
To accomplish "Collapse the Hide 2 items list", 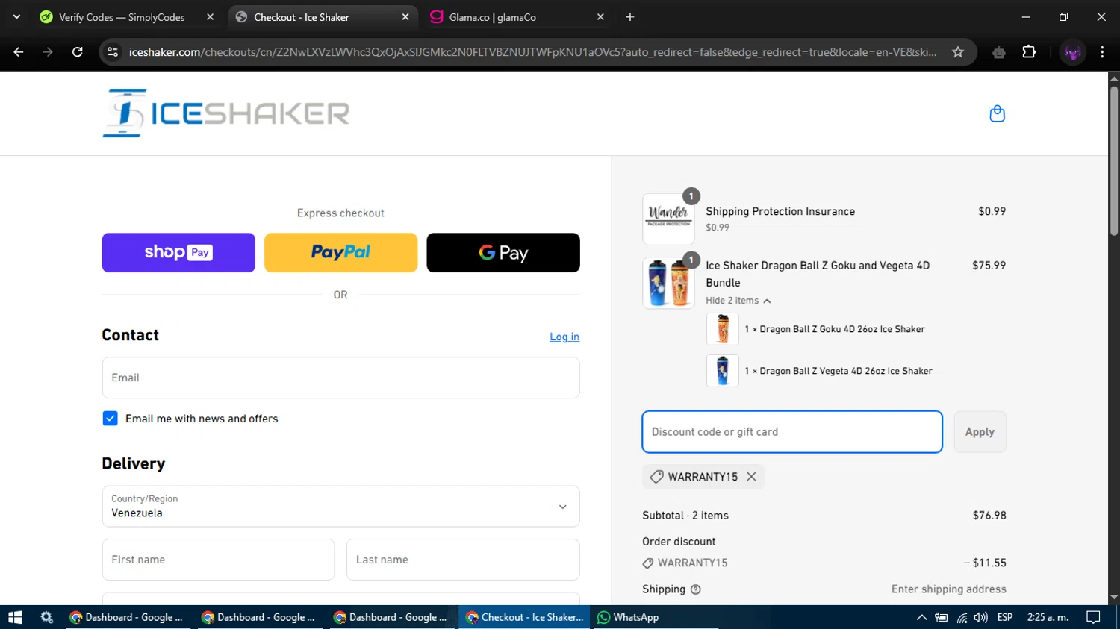I will [x=738, y=301].
